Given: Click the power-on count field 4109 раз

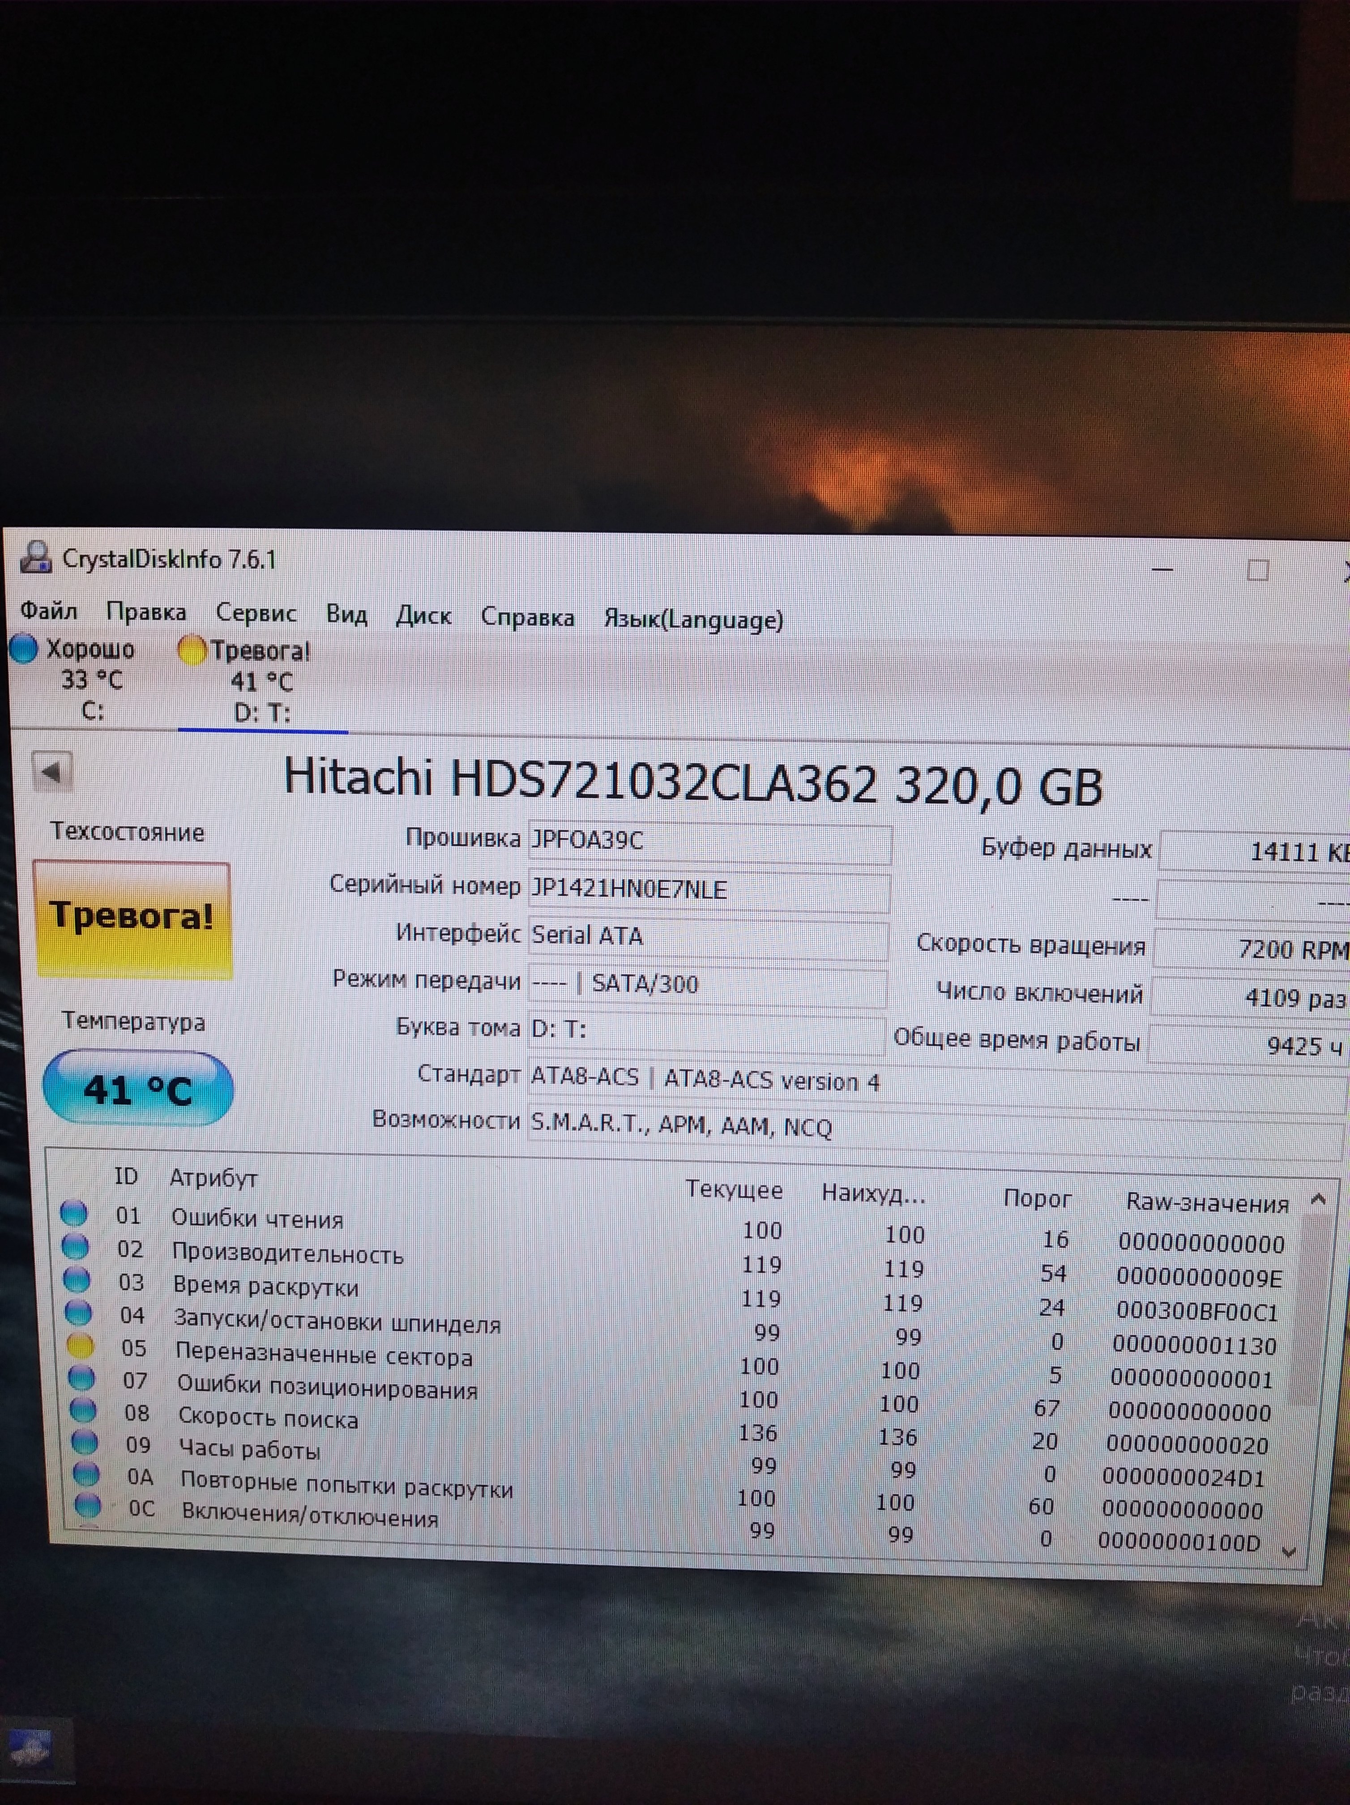Looking at the screenshot, I should [x=1250, y=998].
